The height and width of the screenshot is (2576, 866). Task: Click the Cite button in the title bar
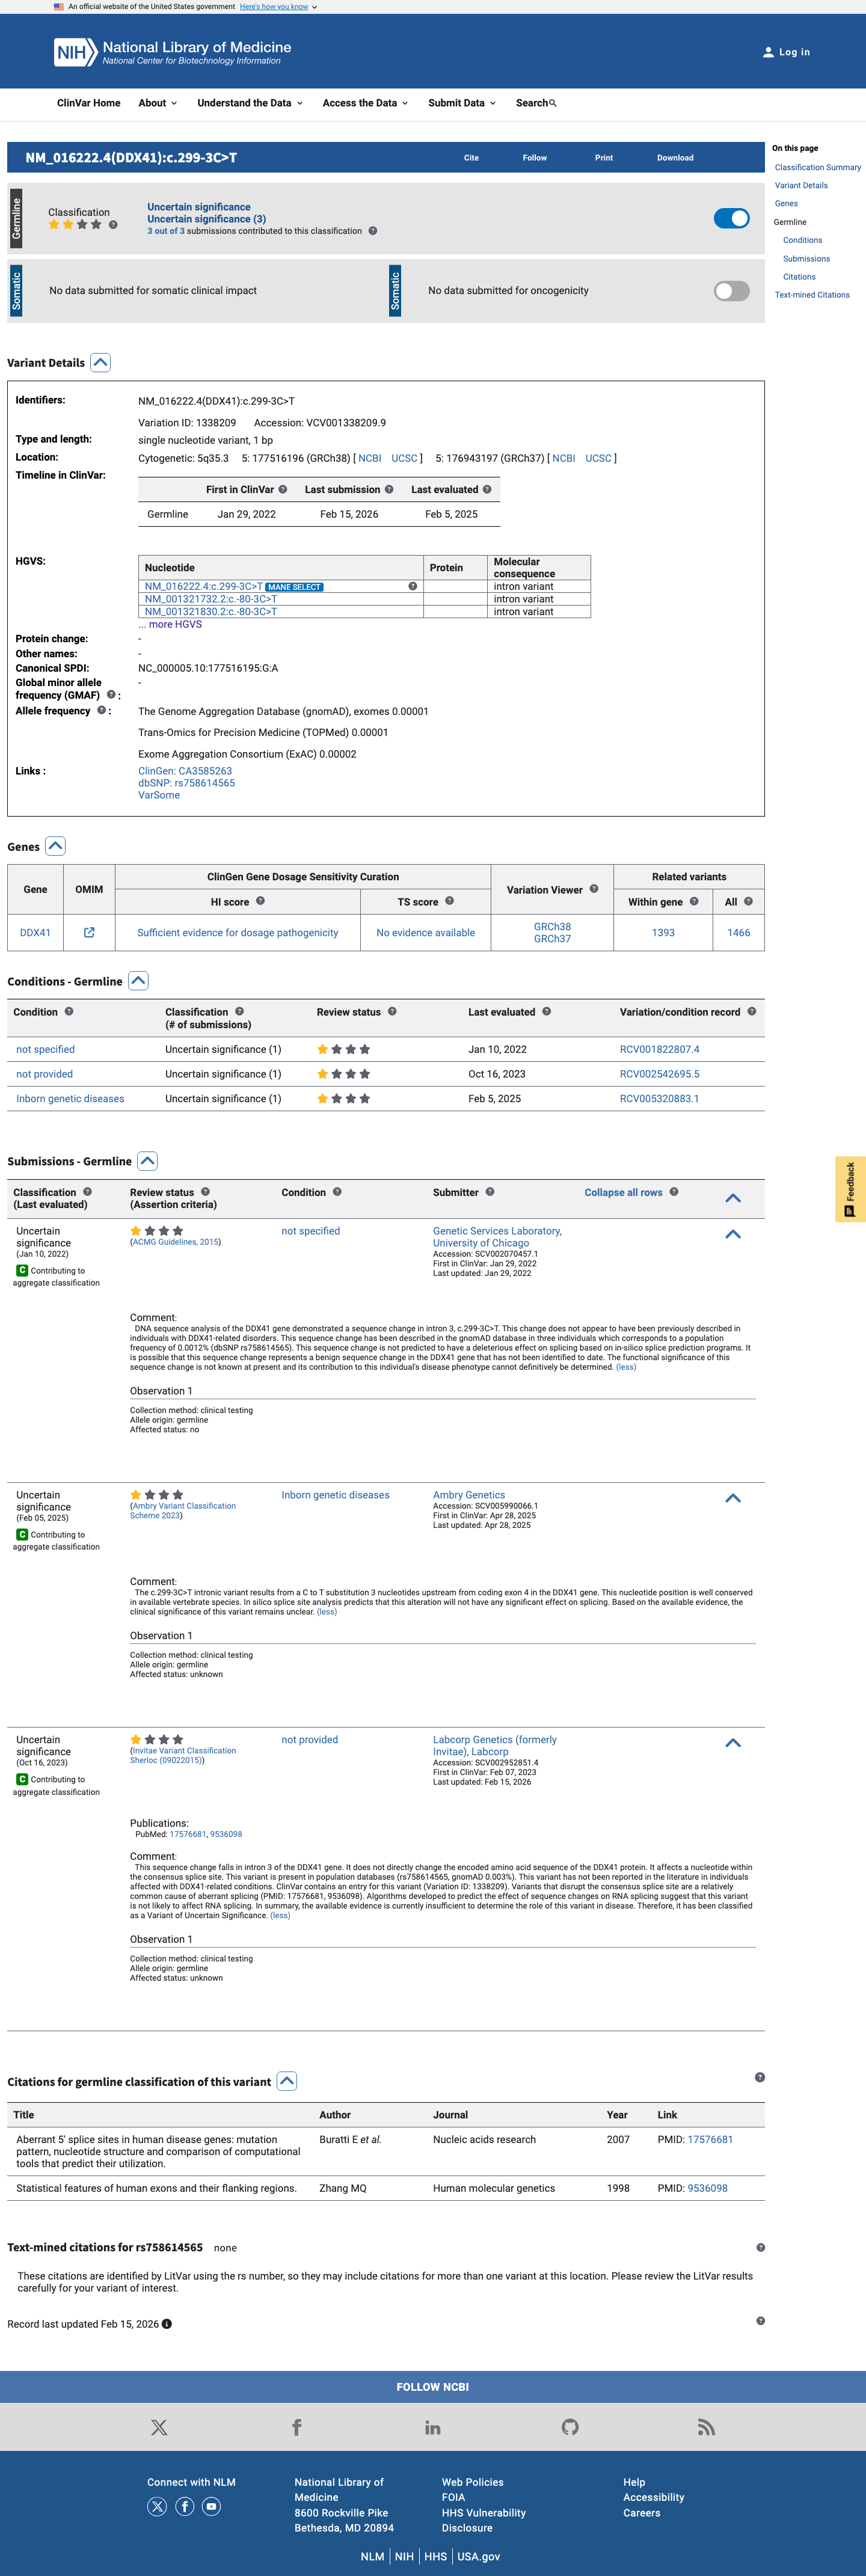coord(471,158)
